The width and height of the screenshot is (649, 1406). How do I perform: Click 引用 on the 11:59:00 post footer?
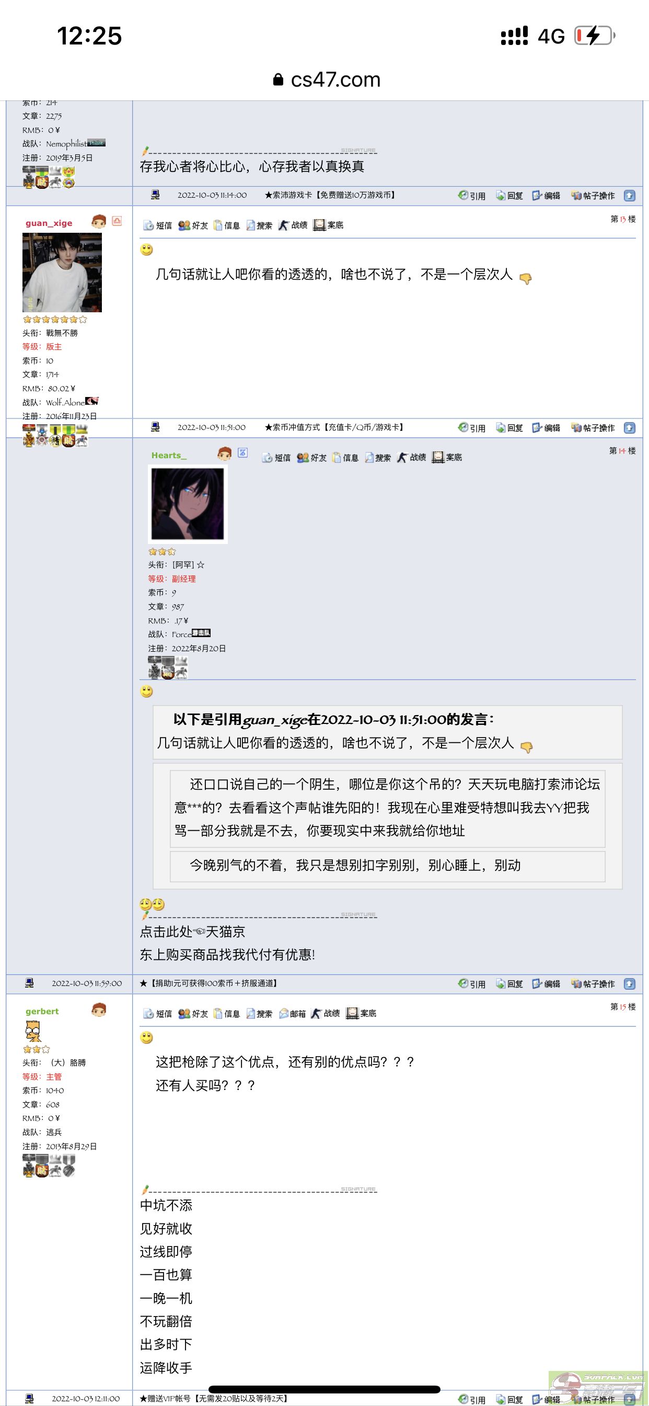[x=472, y=983]
